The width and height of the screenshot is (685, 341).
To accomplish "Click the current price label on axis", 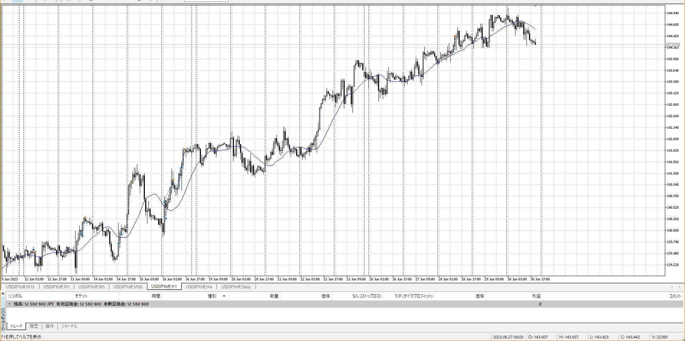I will coord(672,45).
